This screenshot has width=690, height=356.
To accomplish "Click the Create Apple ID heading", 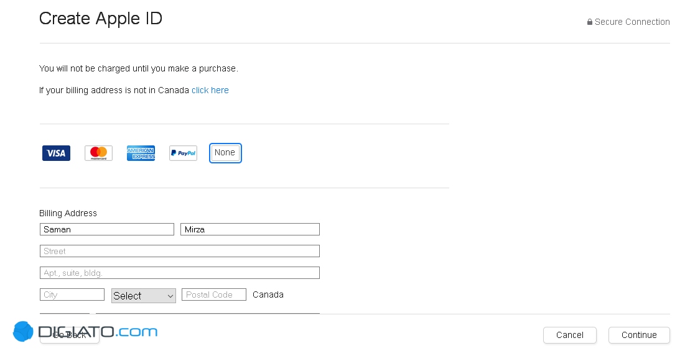I will point(101,19).
